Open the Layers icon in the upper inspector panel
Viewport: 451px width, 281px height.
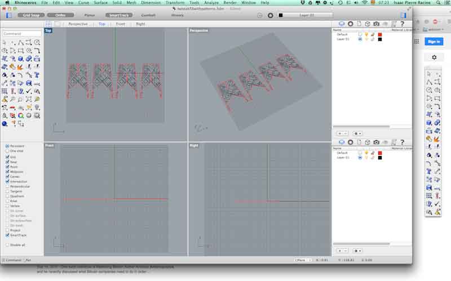[x=342, y=24]
